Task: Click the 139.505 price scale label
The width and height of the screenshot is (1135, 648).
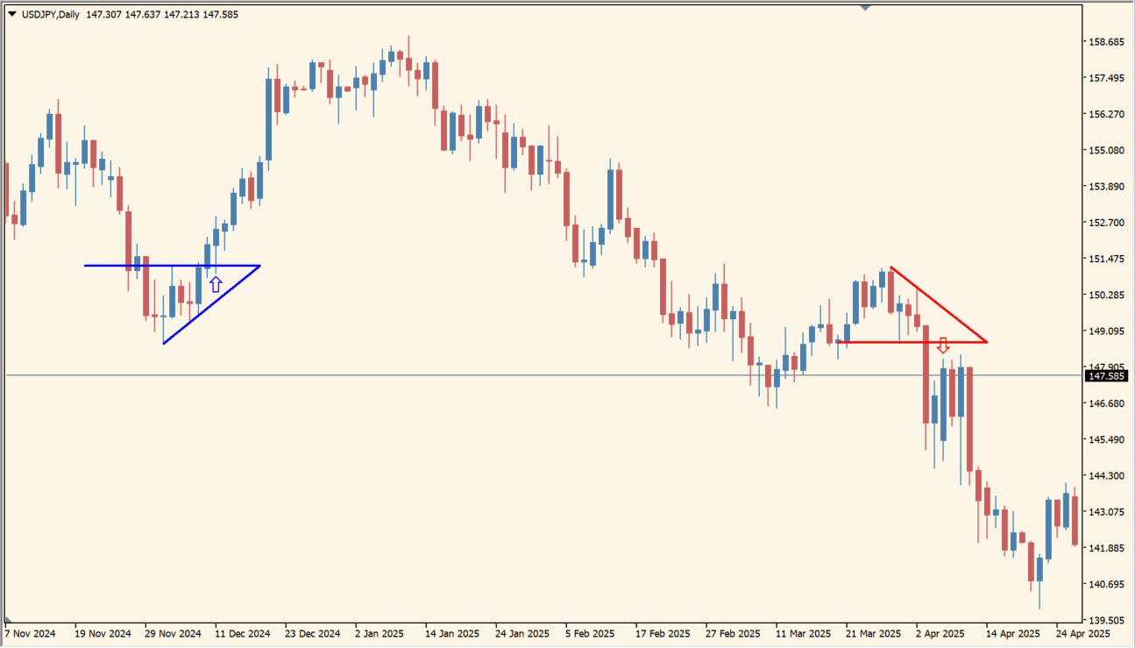Action: click(1105, 619)
